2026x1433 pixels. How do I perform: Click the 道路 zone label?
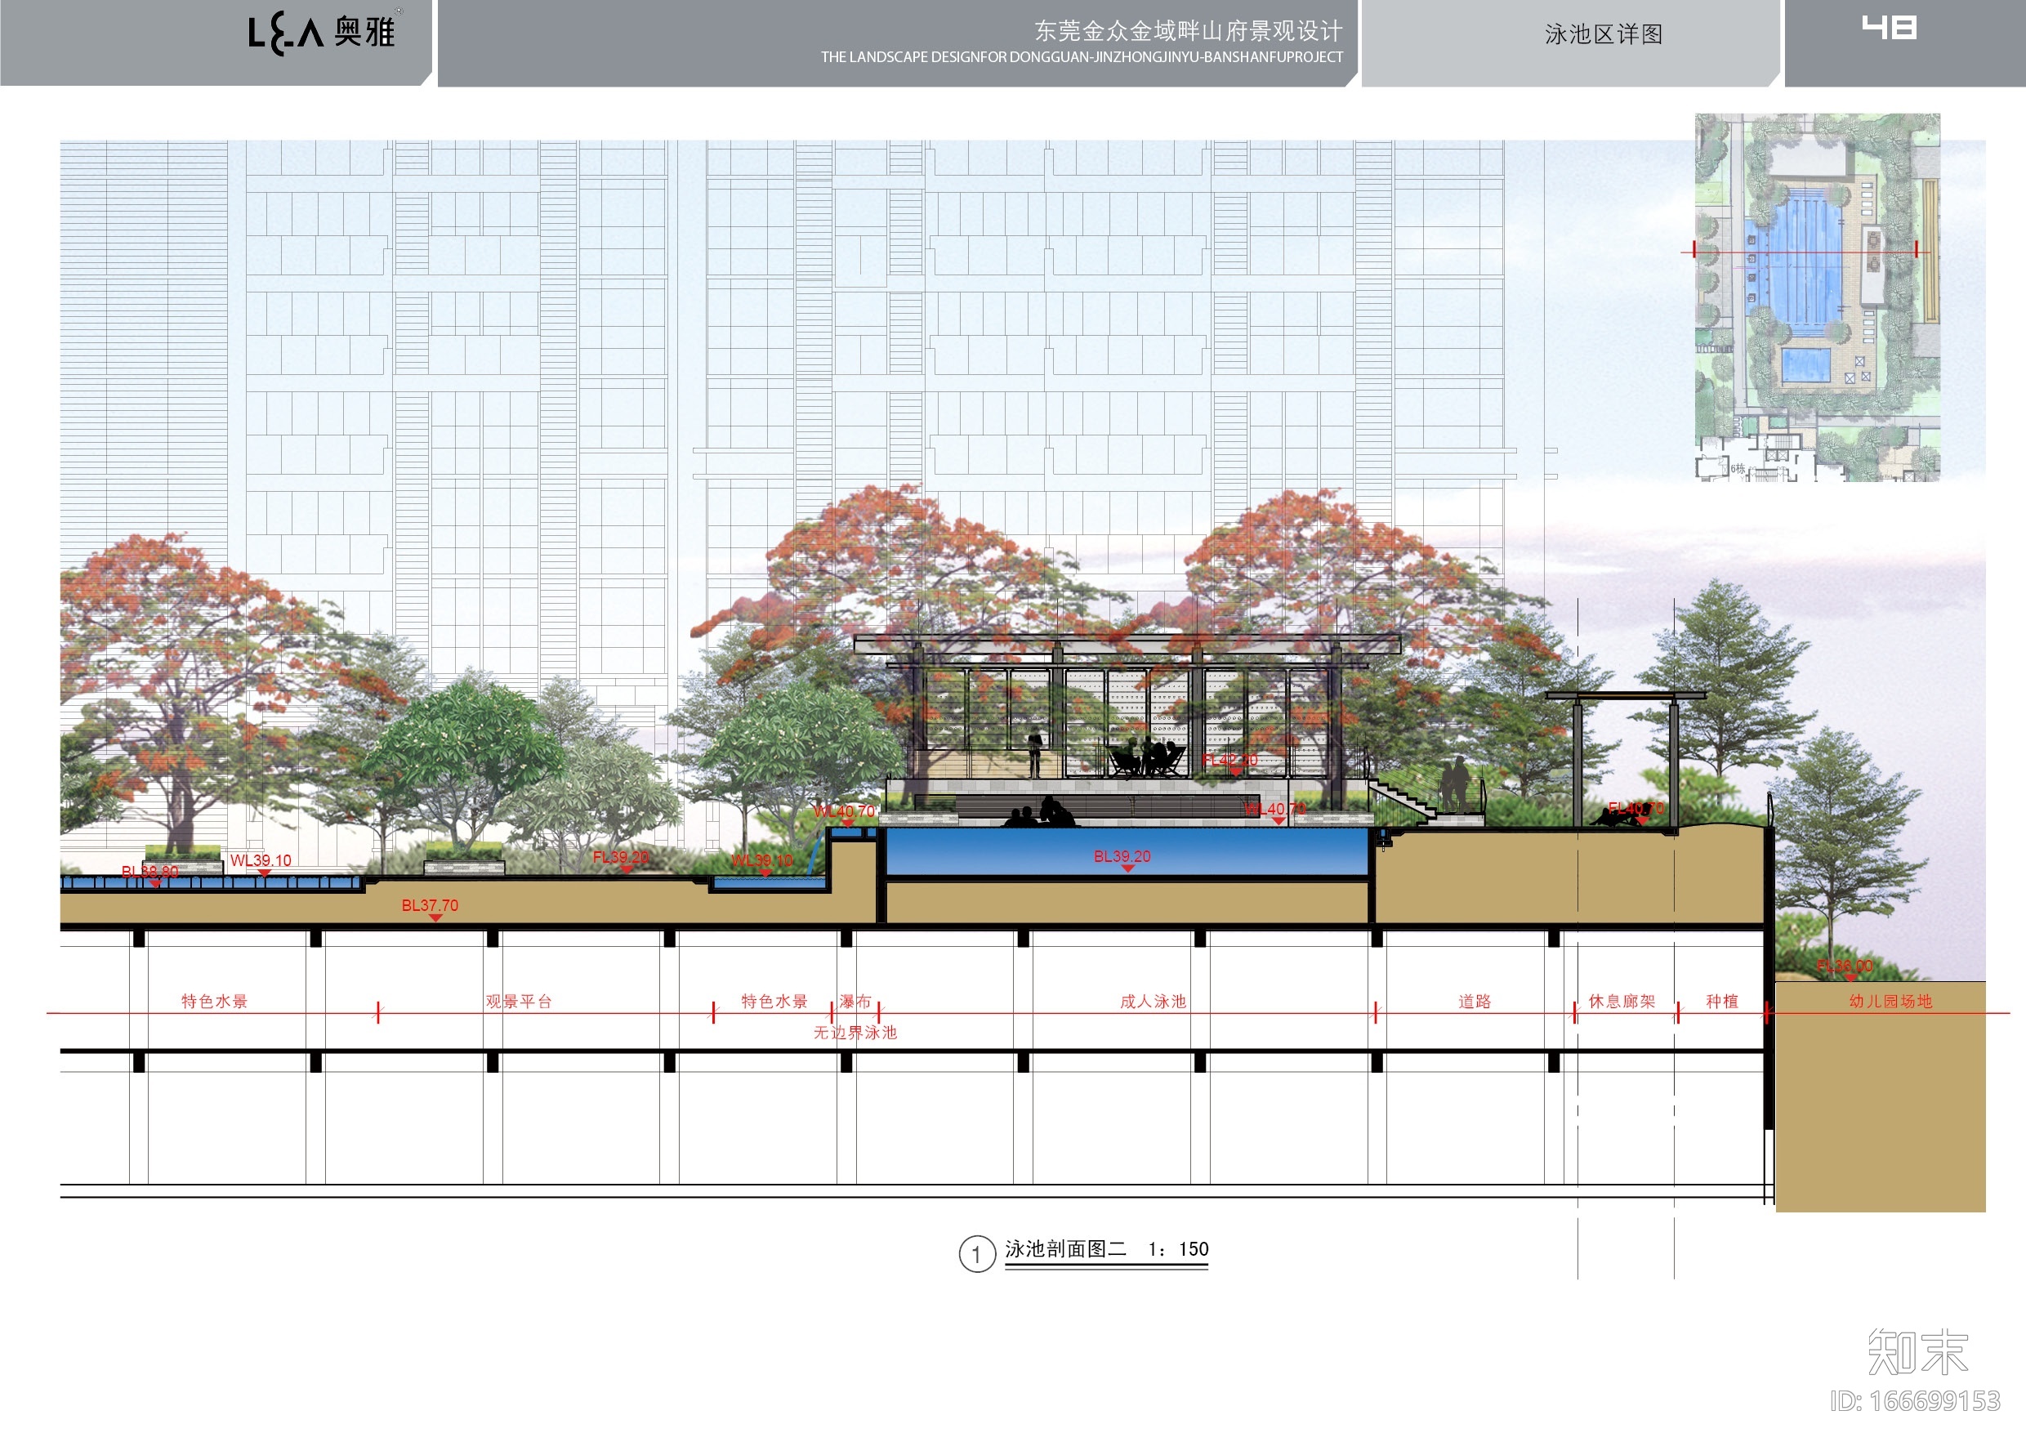[1475, 1002]
